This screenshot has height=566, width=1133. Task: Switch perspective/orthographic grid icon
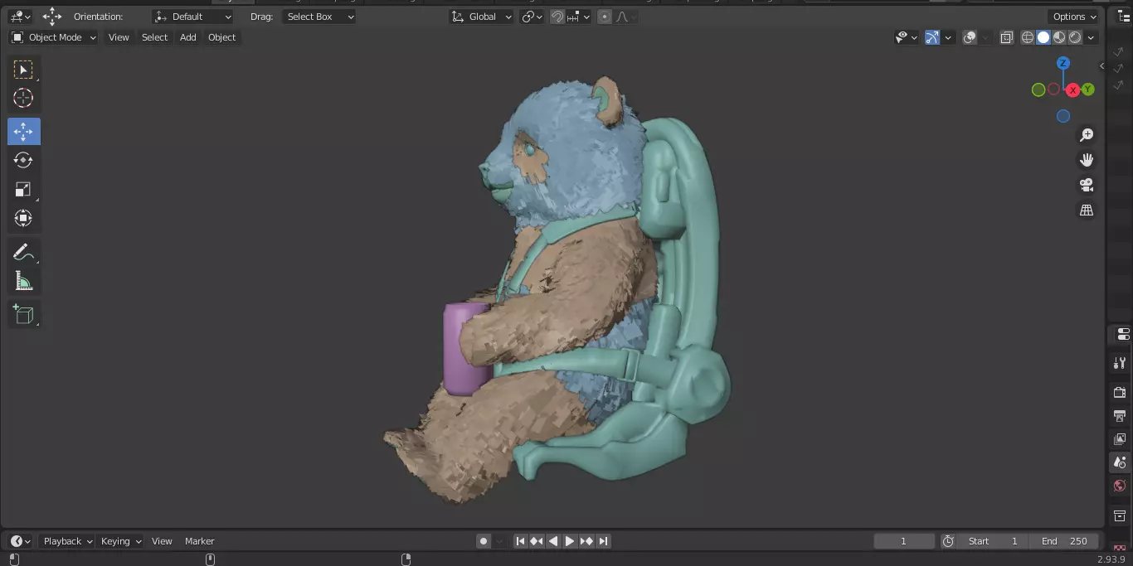(1087, 210)
